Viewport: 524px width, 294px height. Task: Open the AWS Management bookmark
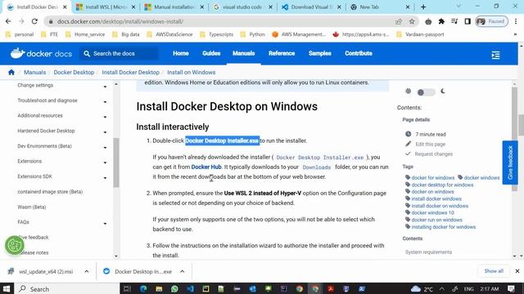299,34
